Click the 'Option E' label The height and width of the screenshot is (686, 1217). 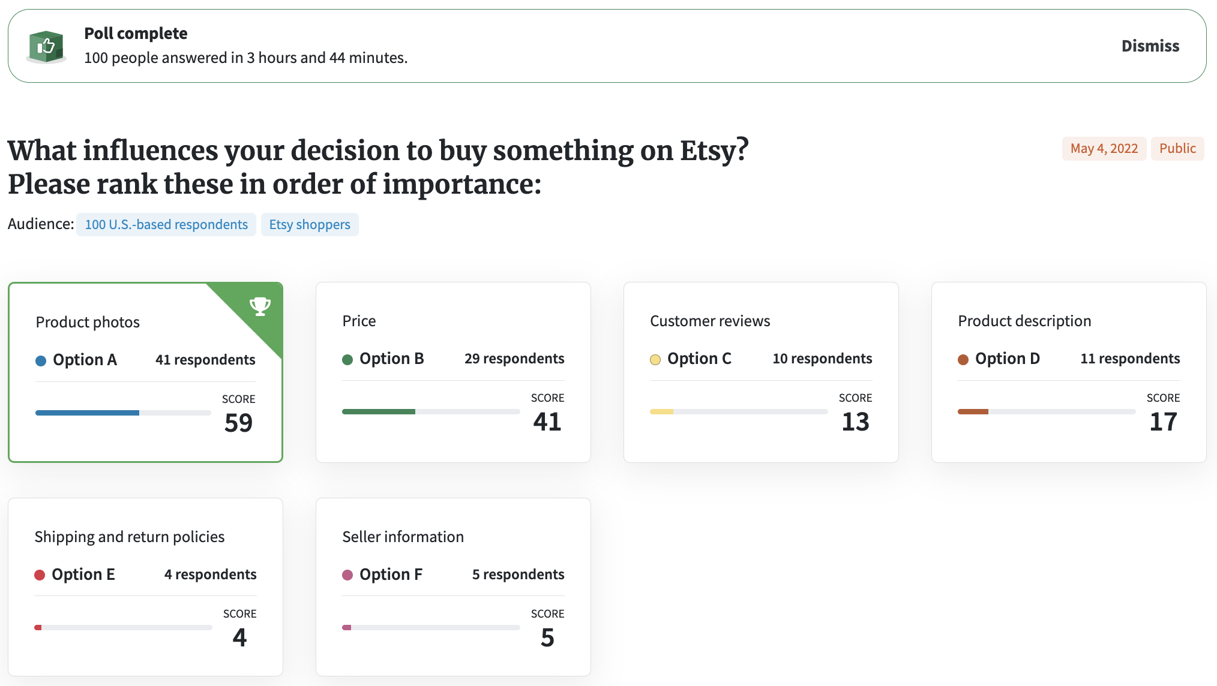83,574
